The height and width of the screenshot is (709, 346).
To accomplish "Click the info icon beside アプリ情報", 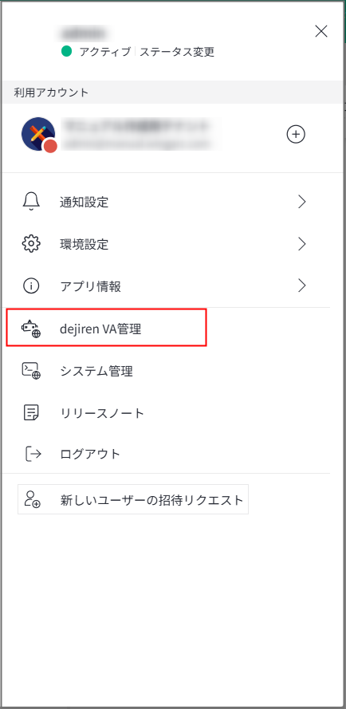I will click(31, 286).
